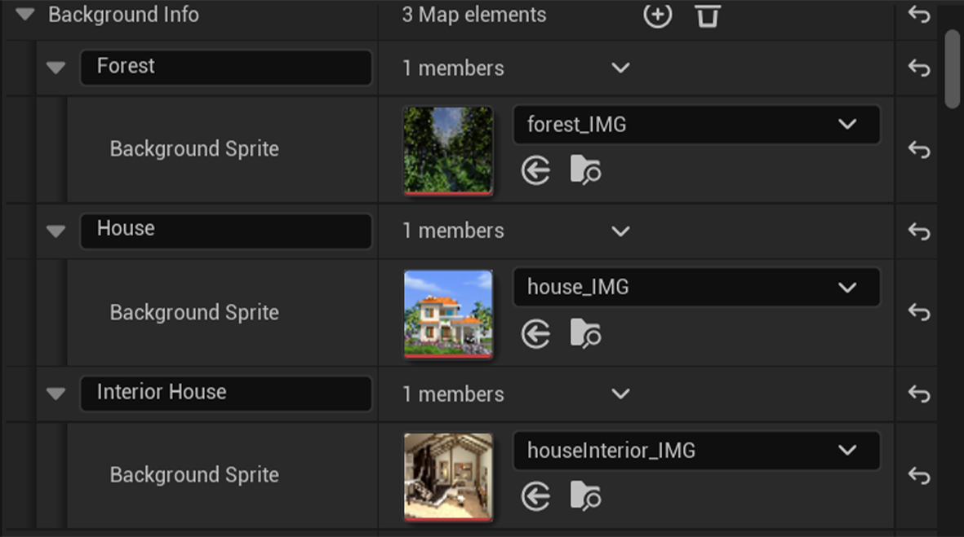Open House entry members options chevron
964x537 pixels.
[x=620, y=231]
